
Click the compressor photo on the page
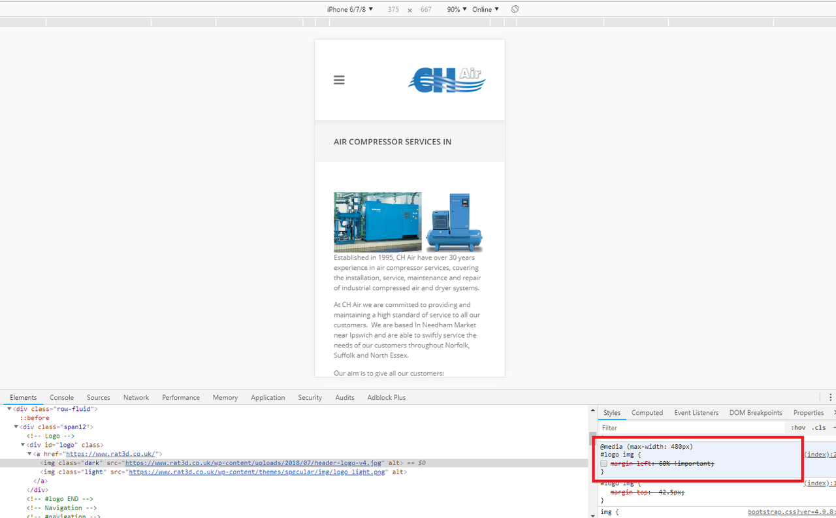point(409,222)
